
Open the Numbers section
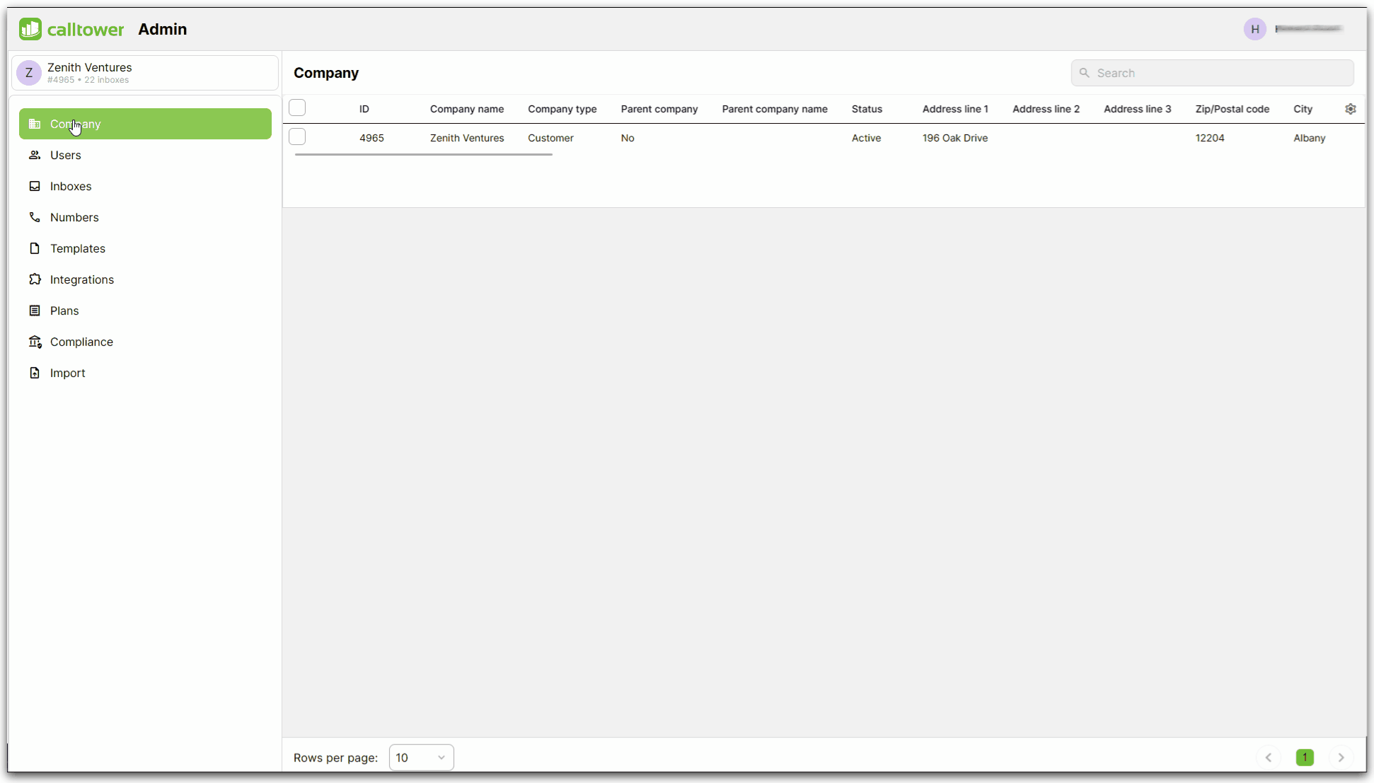74,217
